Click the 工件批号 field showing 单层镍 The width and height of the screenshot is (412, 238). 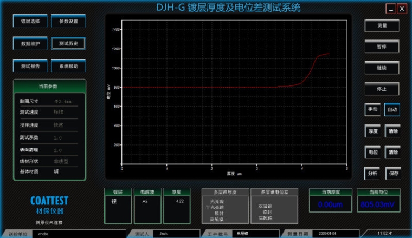tap(256, 234)
